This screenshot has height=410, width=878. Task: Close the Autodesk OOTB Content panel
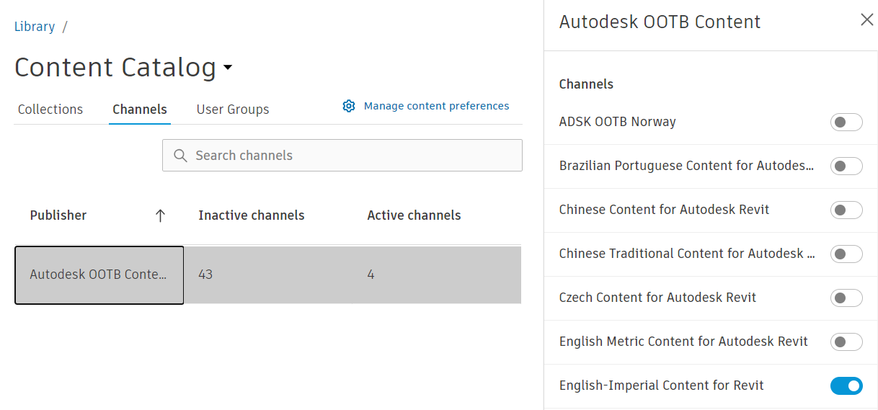point(867,20)
